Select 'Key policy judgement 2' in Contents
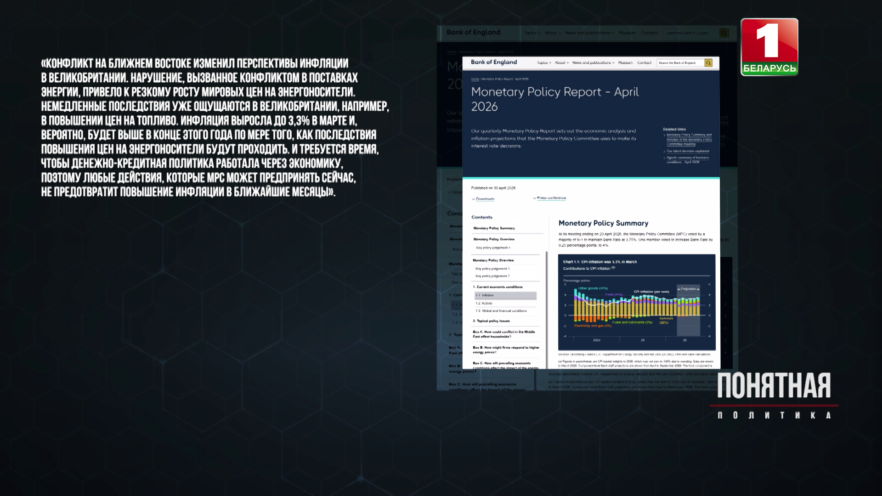Viewport: 882px width, 496px height. [x=492, y=276]
